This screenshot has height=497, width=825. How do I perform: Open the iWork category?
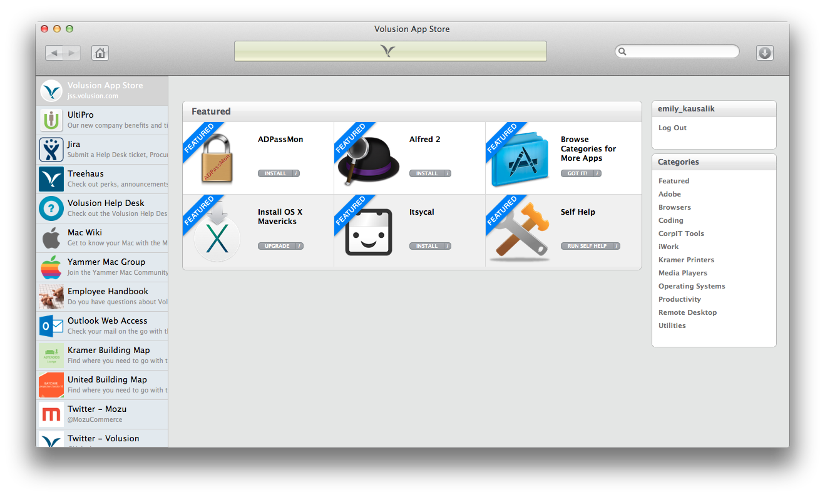(x=669, y=247)
